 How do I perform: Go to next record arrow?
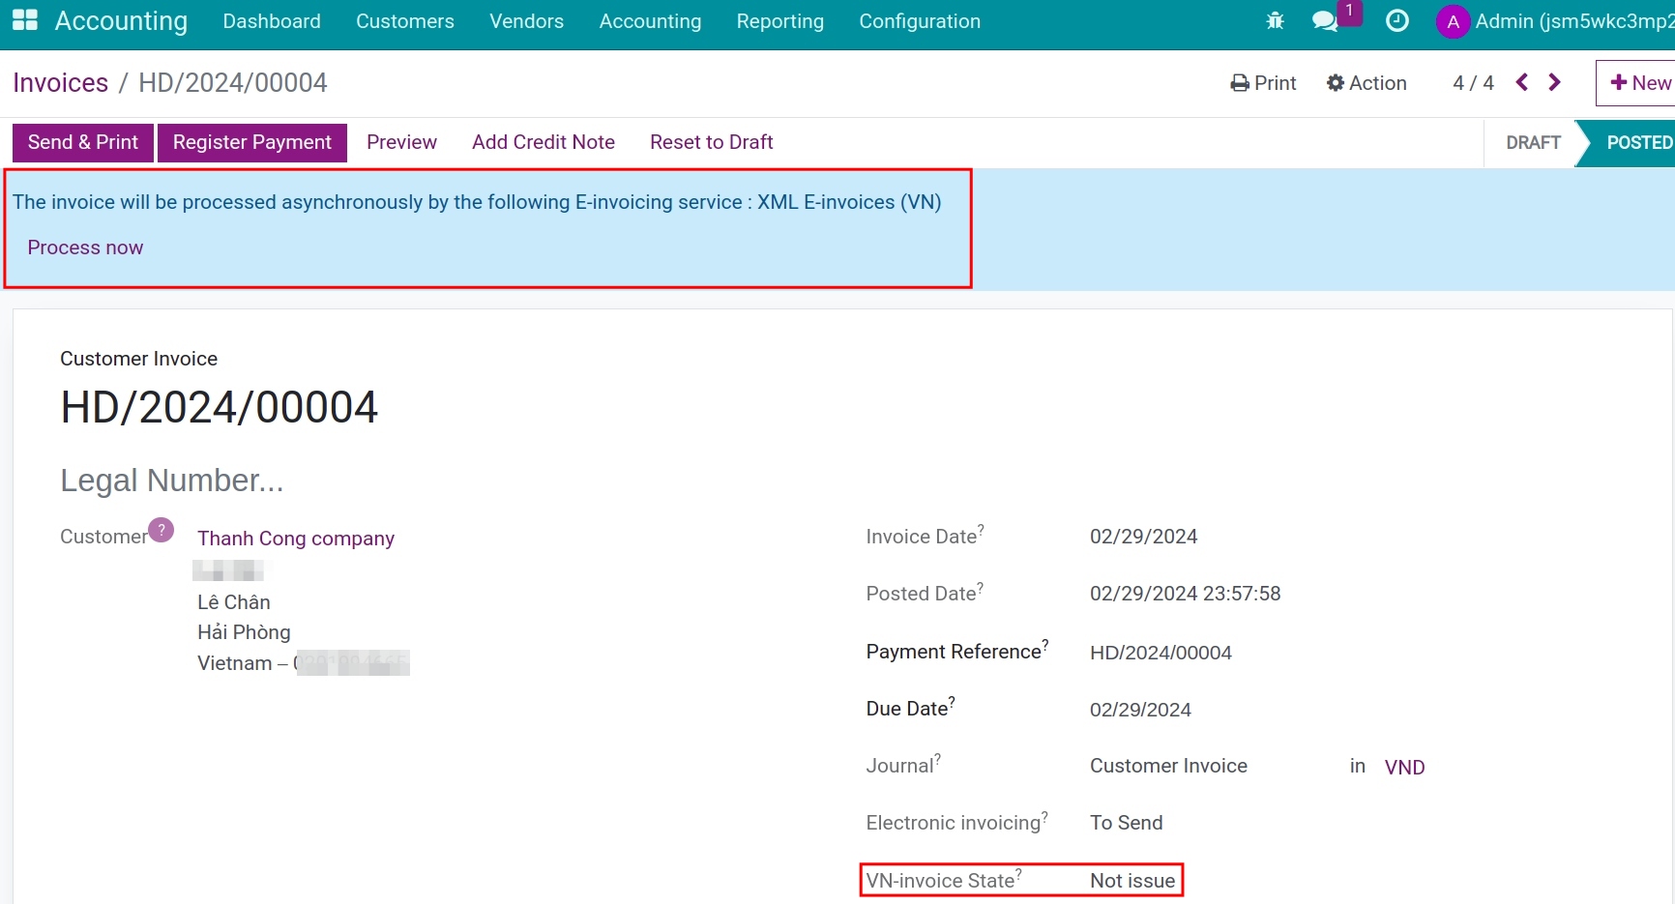[1554, 82]
